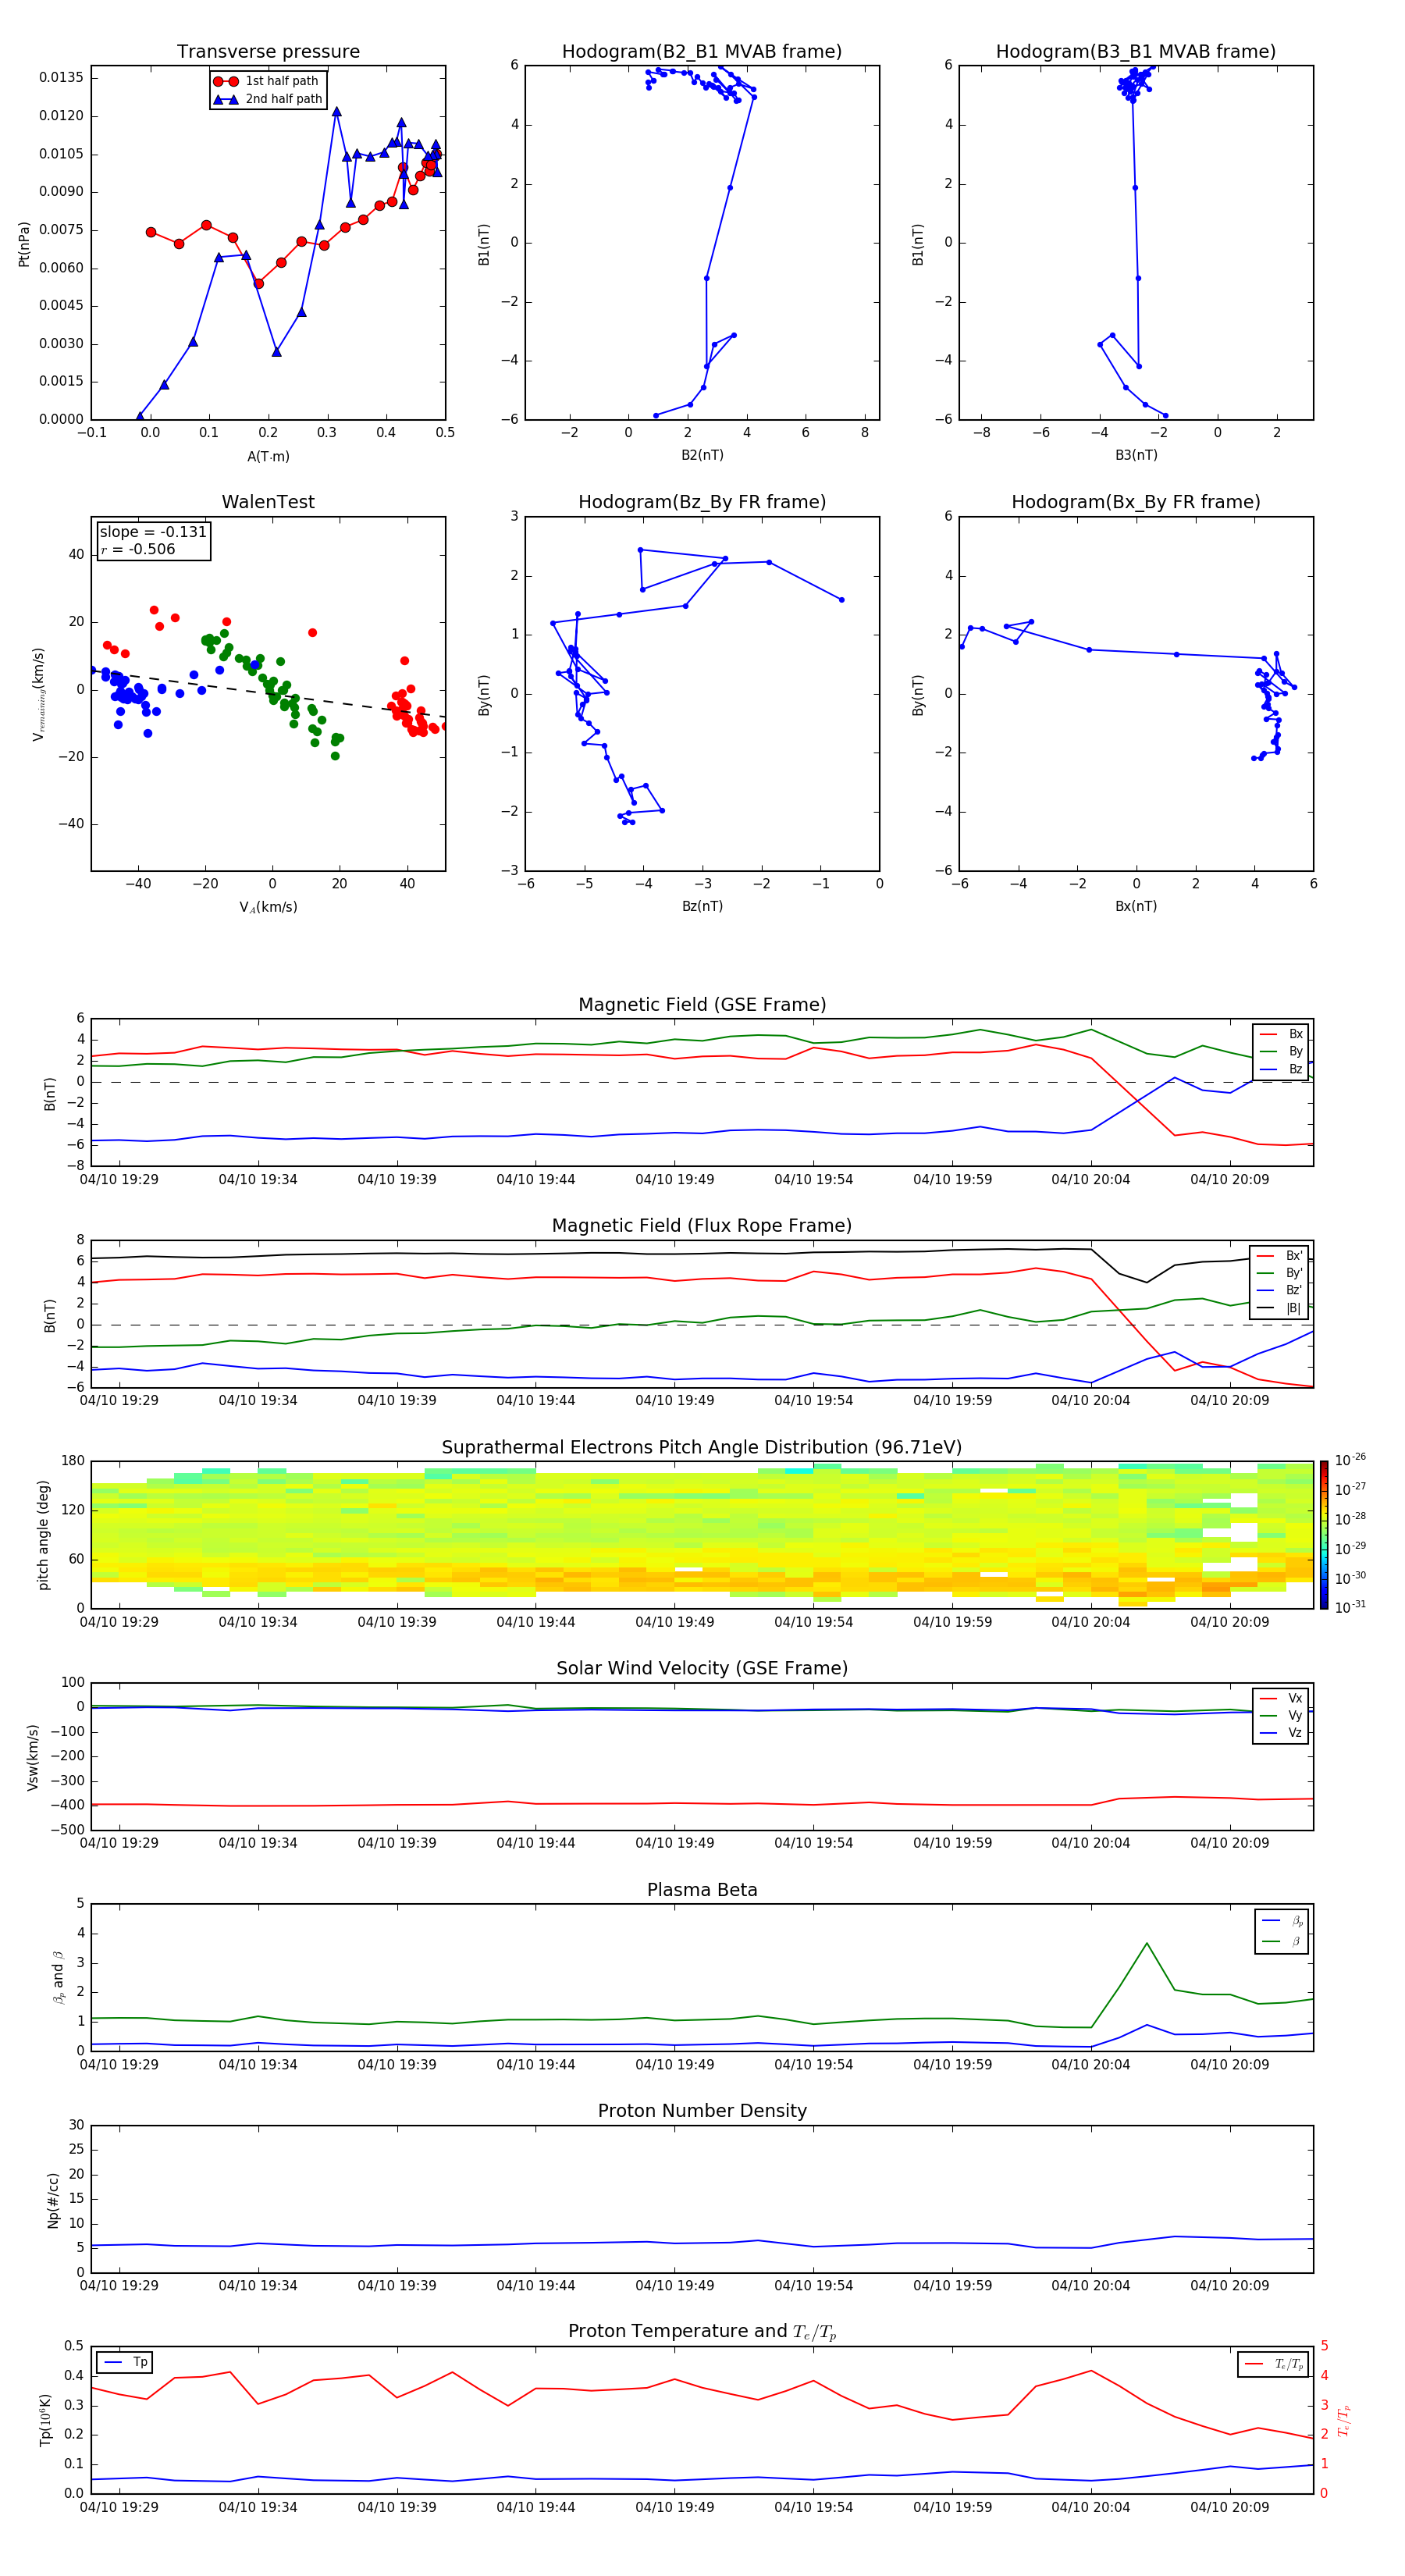Click '04/10 19:29' tick under GSE field plot
Viewport: 1405px width, 2576px height.
pos(119,1180)
